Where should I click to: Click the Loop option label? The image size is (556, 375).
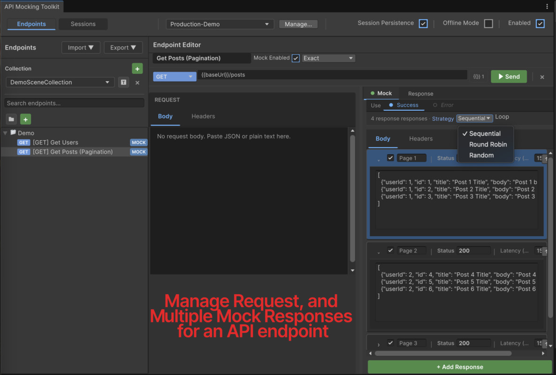pos(502,117)
